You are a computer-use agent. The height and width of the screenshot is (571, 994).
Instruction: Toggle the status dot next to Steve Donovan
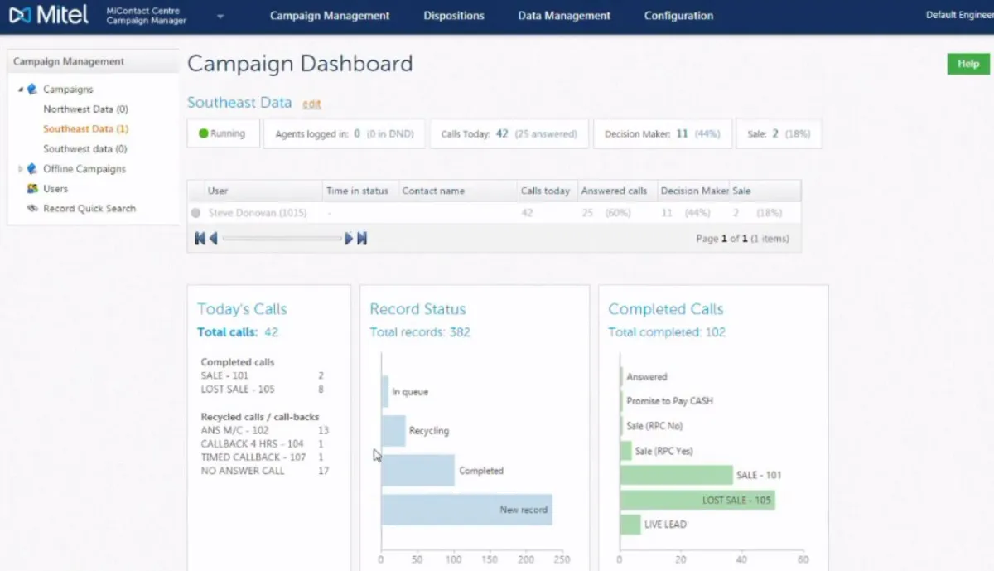pos(195,212)
